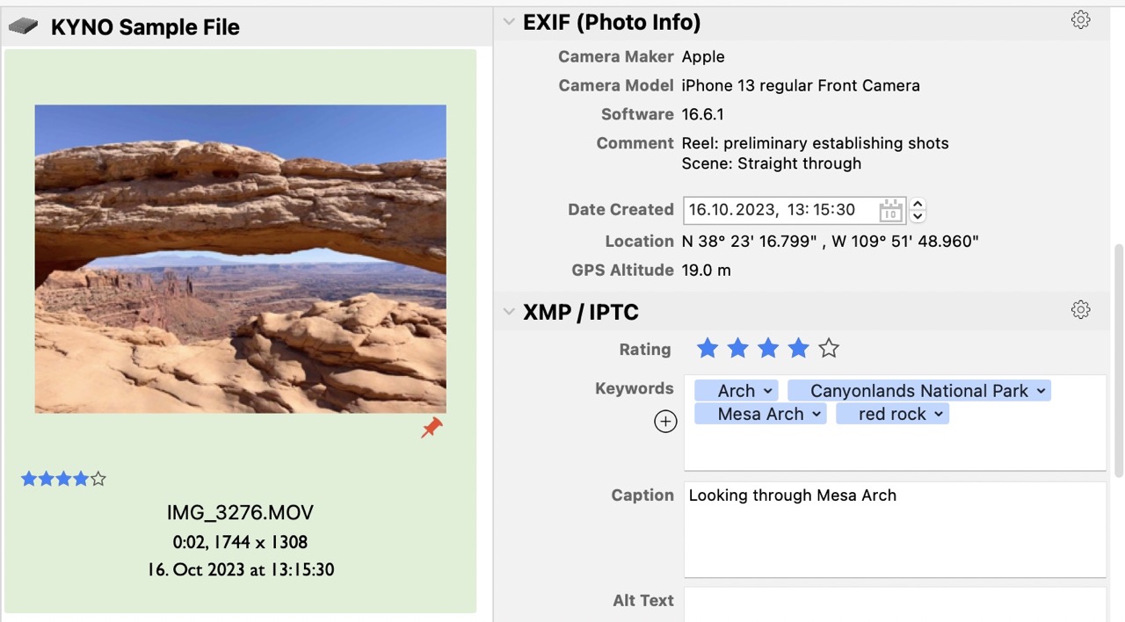The image size is (1125, 622).
Task: Open the red rock keyword dropdown
Action: tap(939, 415)
